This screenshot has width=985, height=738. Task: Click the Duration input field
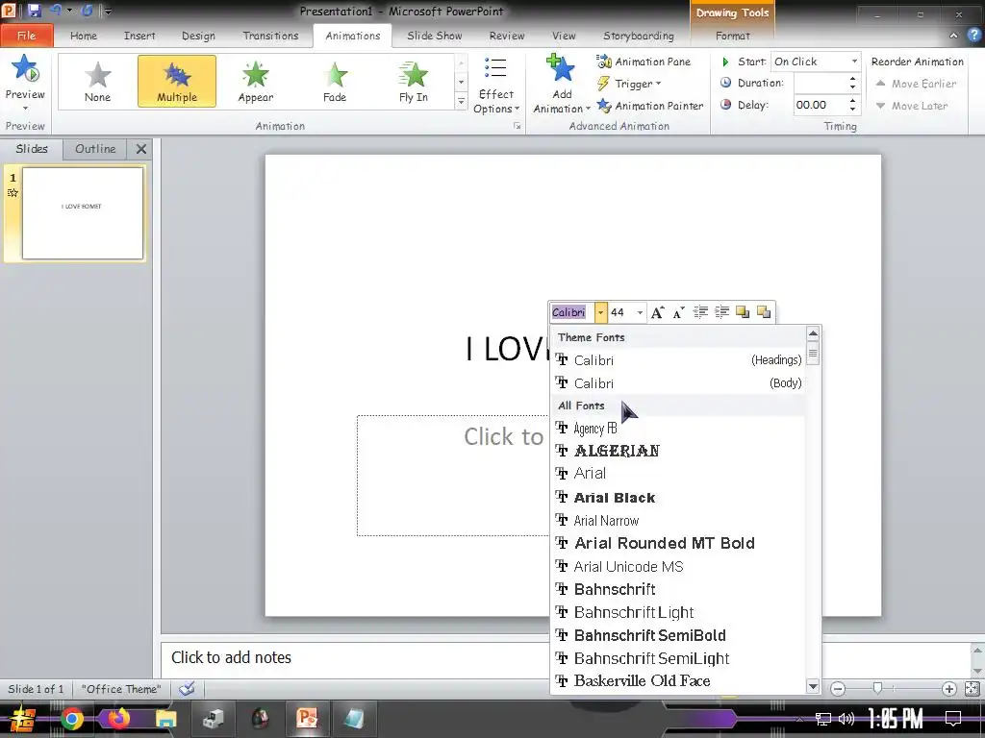820,83
